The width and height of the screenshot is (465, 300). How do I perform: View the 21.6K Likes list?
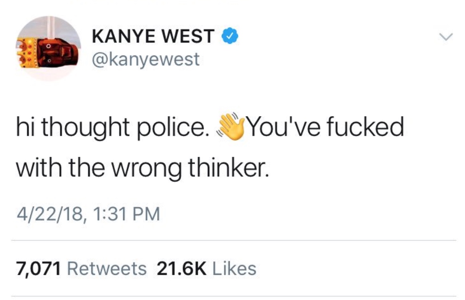(207, 269)
